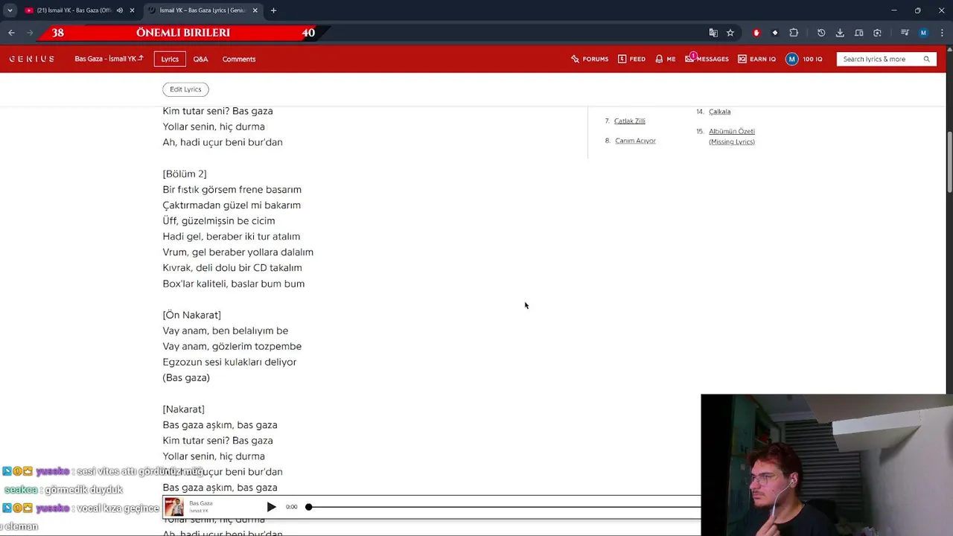953x536 pixels.
Task: Play Bas Gaza in the bottom player
Action: 272,507
